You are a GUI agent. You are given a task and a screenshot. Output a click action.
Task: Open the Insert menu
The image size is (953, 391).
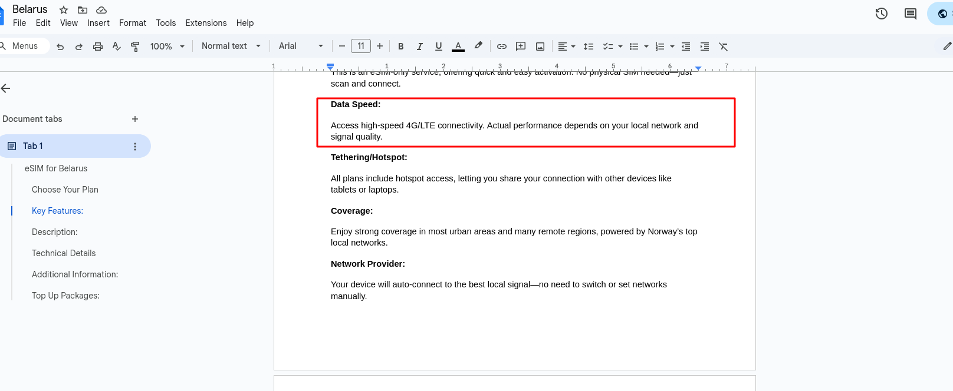98,23
